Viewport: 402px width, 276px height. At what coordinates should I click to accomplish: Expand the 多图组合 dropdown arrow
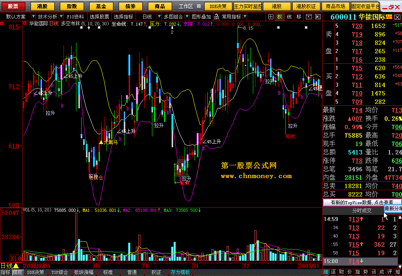187,16
